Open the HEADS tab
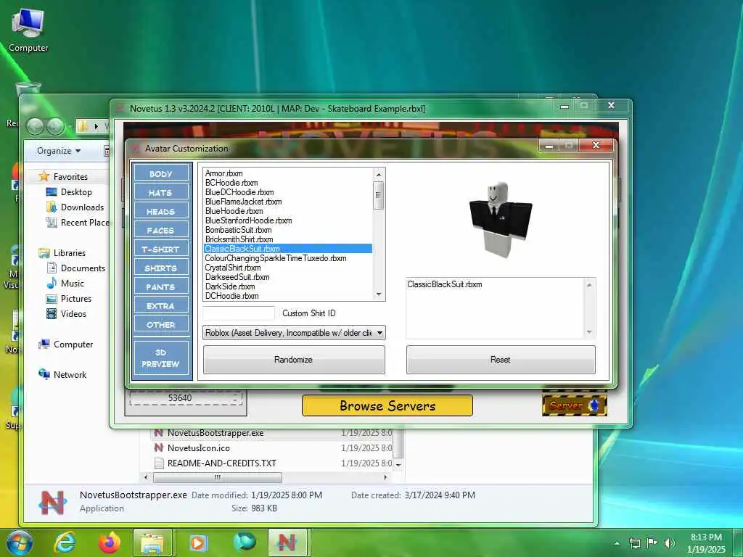 point(161,212)
